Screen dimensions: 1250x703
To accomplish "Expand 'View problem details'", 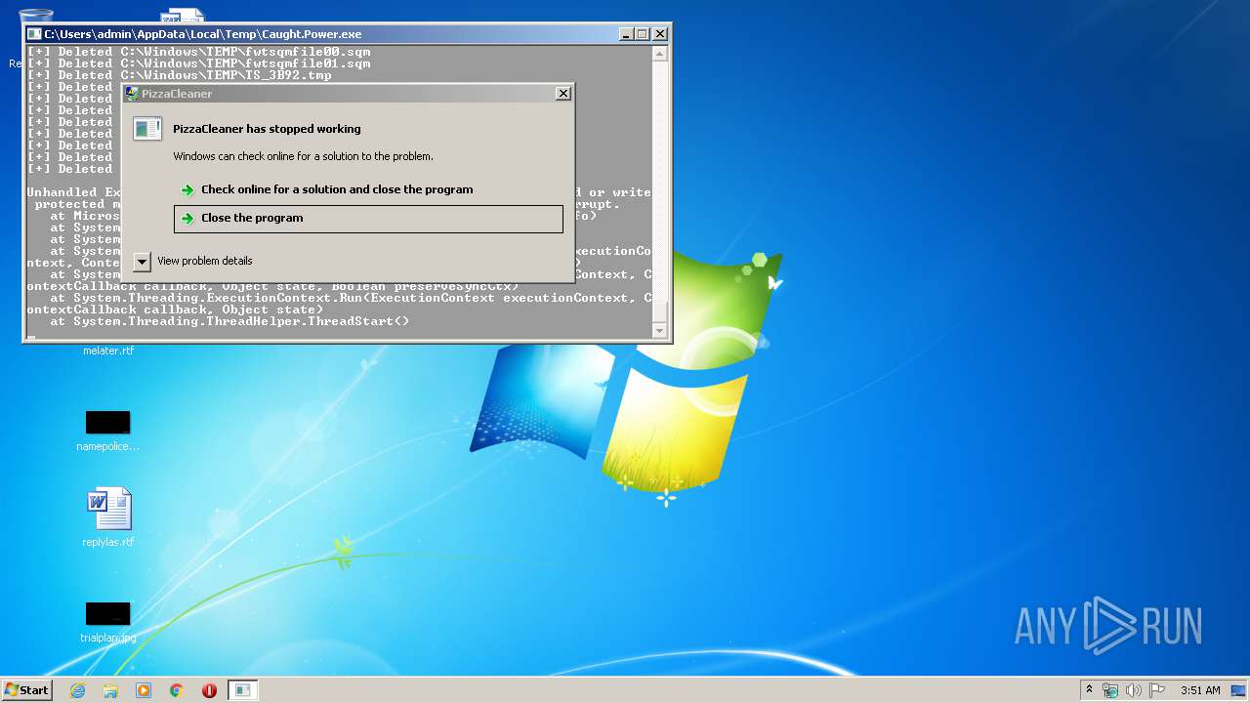I will (x=193, y=261).
